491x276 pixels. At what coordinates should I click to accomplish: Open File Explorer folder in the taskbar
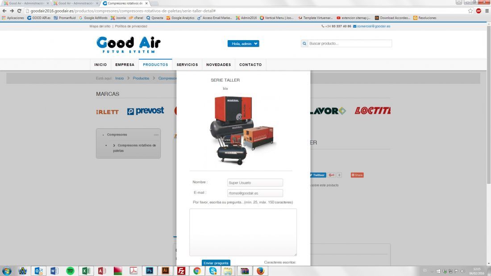(x=229, y=271)
